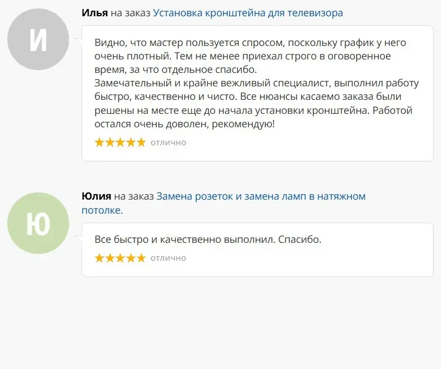Click the отлично label in Илья's review
The height and width of the screenshot is (369, 441).
pos(168,142)
